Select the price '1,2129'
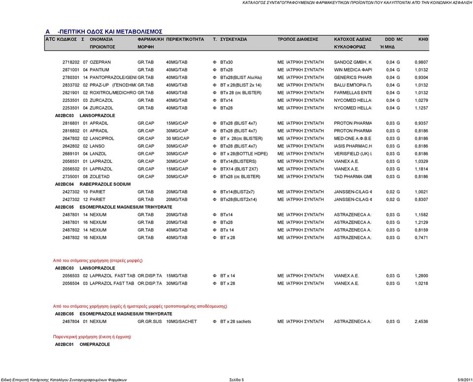This screenshot has width=473, height=382. point(421,222)
